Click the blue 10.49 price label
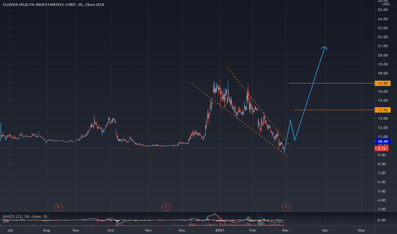This screenshot has height=234, width=397. click(x=383, y=141)
